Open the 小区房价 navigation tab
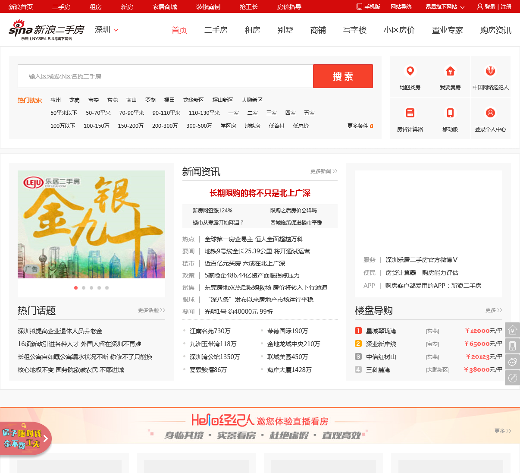The height and width of the screenshot is (473, 520). tap(399, 30)
